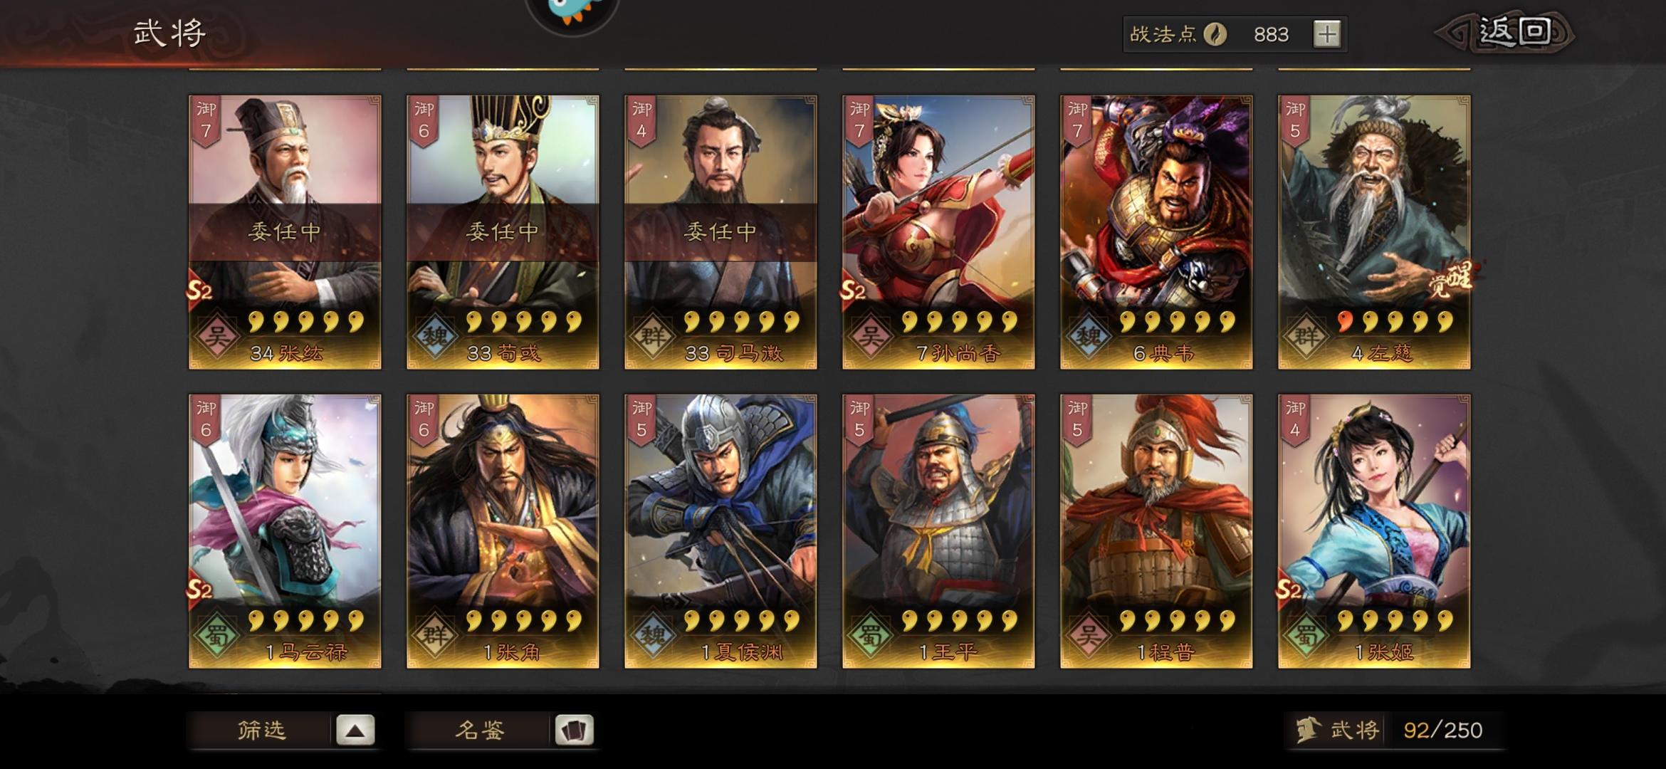Tap the star rating row on 程普

pos(1176,621)
